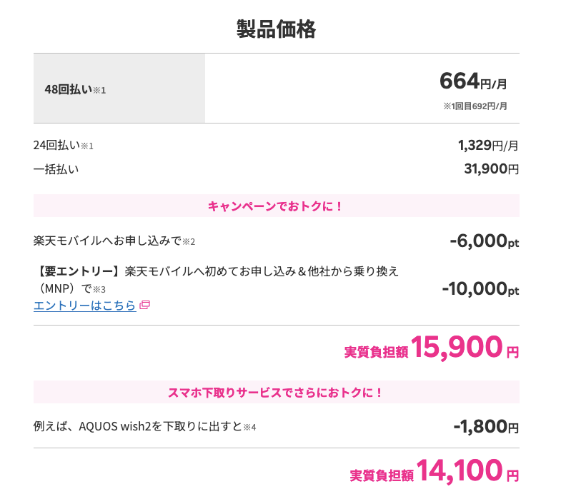Click the 1,329円/月 price
561x494 pixels.
(488, 145)
